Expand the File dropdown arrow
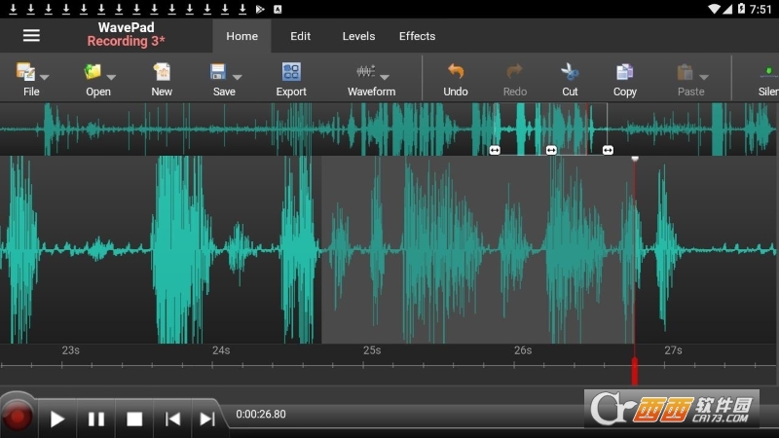This screenshot has width=779, height=438. pos(45,77)
